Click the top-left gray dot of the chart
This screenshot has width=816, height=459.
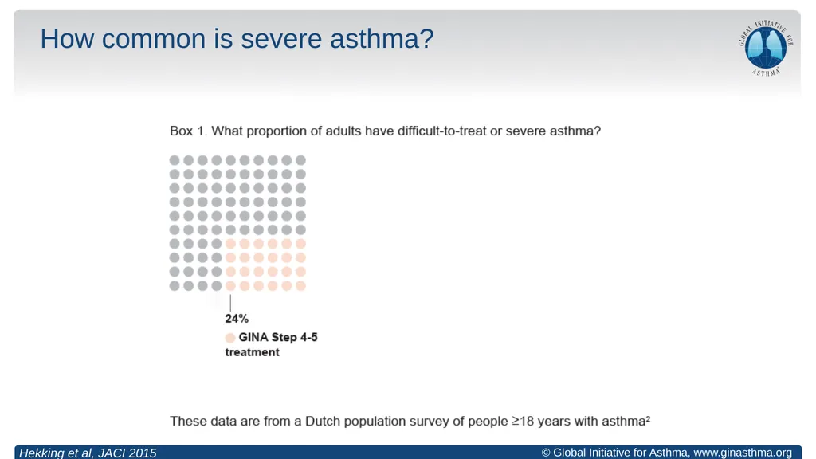(x=175, y=160)
